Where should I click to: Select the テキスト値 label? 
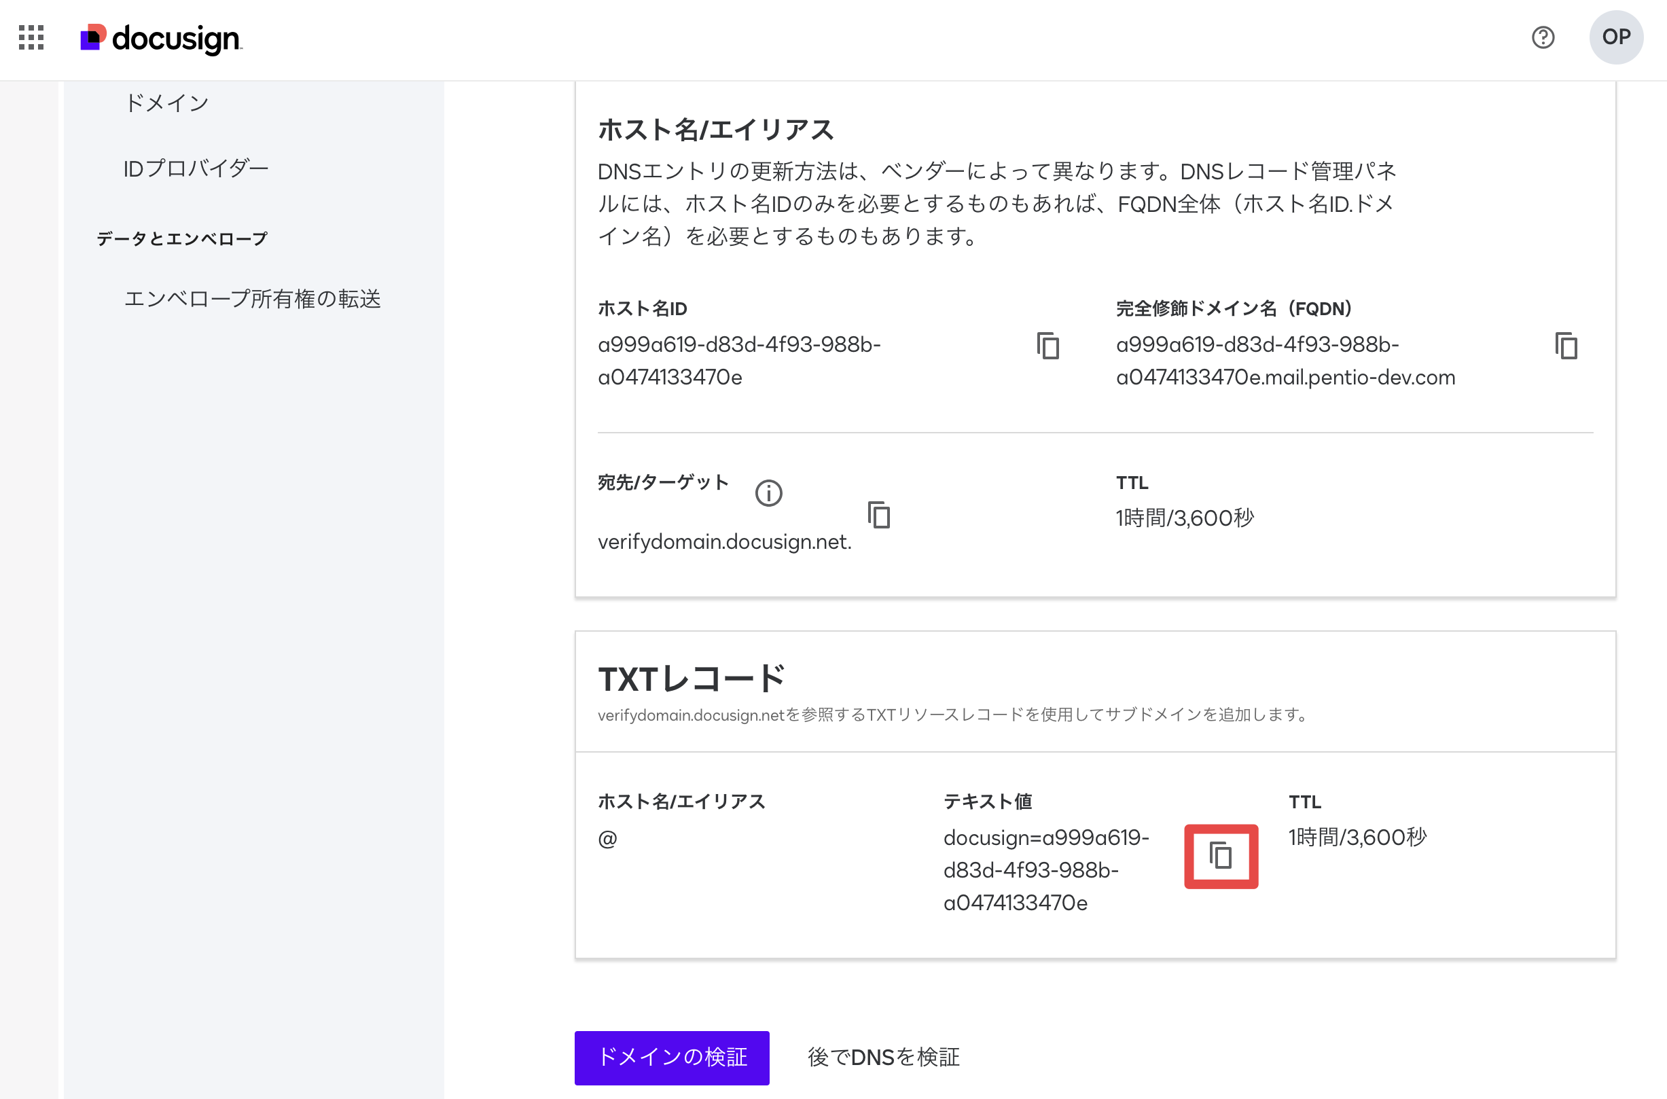tap(988, 801)
